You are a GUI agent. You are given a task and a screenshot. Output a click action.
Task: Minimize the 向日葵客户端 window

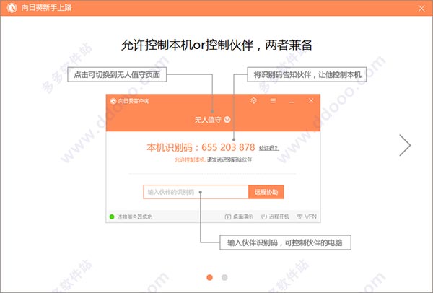tap(292, 102)
